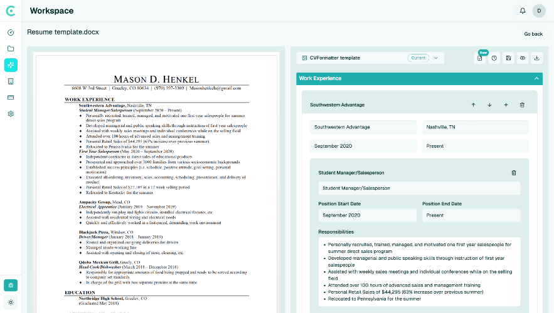
Task: Delete Southwestern Advantage entry trash icon
Action: (522, 105)
